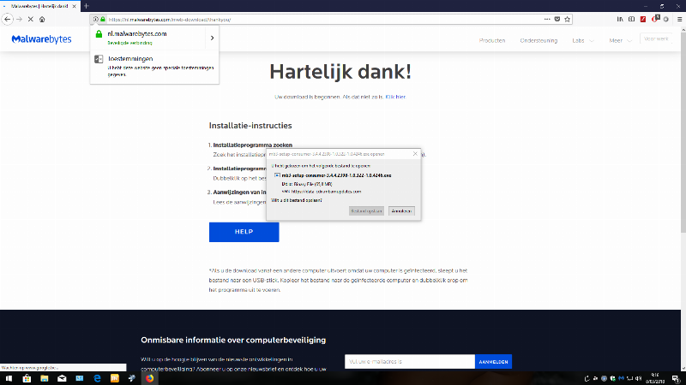Open File Explorer from taskbar
Viewport: 686px width, 385px height.
(x=45, y=378)
